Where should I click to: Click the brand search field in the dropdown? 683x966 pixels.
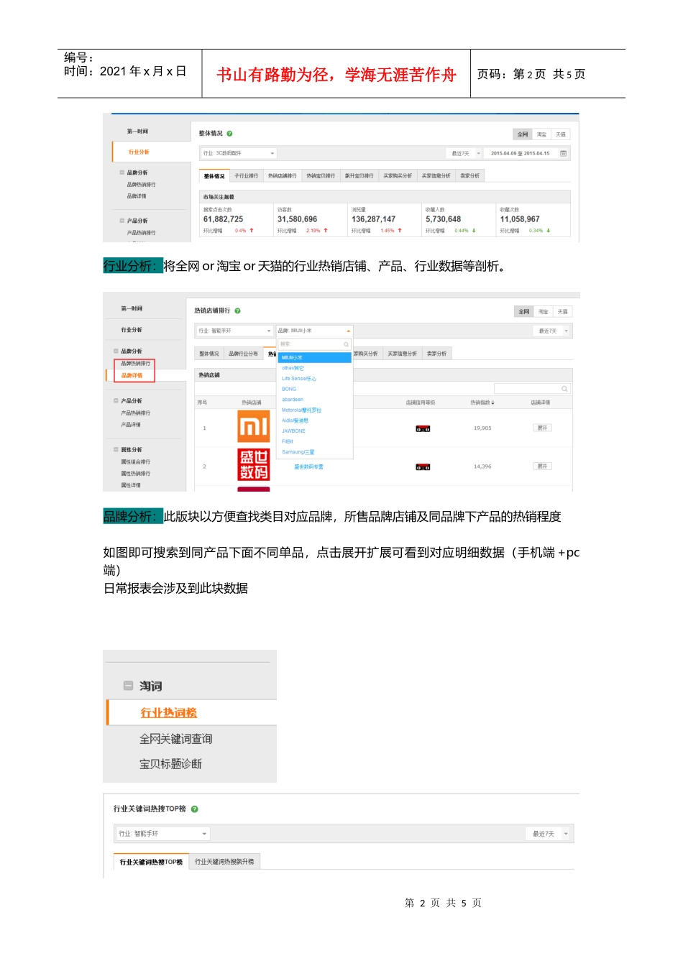point(314,344)
